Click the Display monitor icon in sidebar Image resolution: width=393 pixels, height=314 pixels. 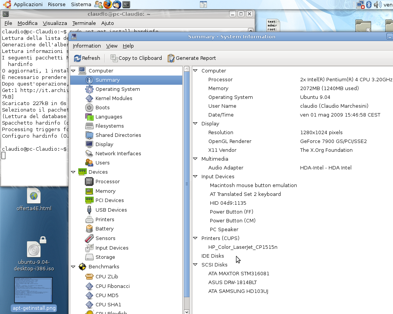pyautogui.click(x=89, y=145)
